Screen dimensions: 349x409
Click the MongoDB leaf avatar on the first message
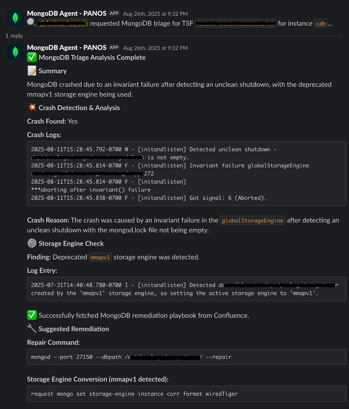coord(15,18)
